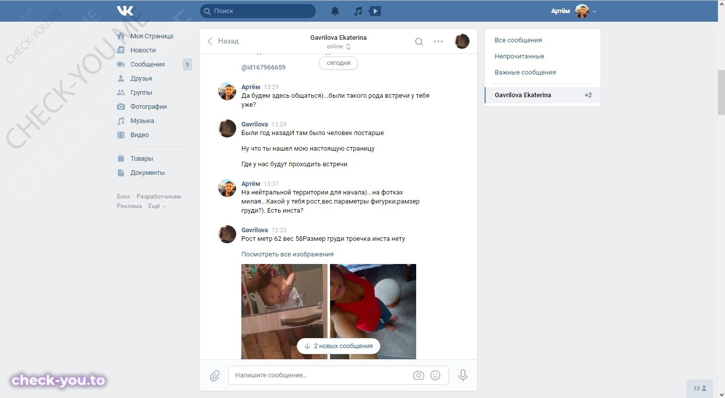Click the newspaper icon beside Новости
The image size is (725, 398).
coord(121,50)
